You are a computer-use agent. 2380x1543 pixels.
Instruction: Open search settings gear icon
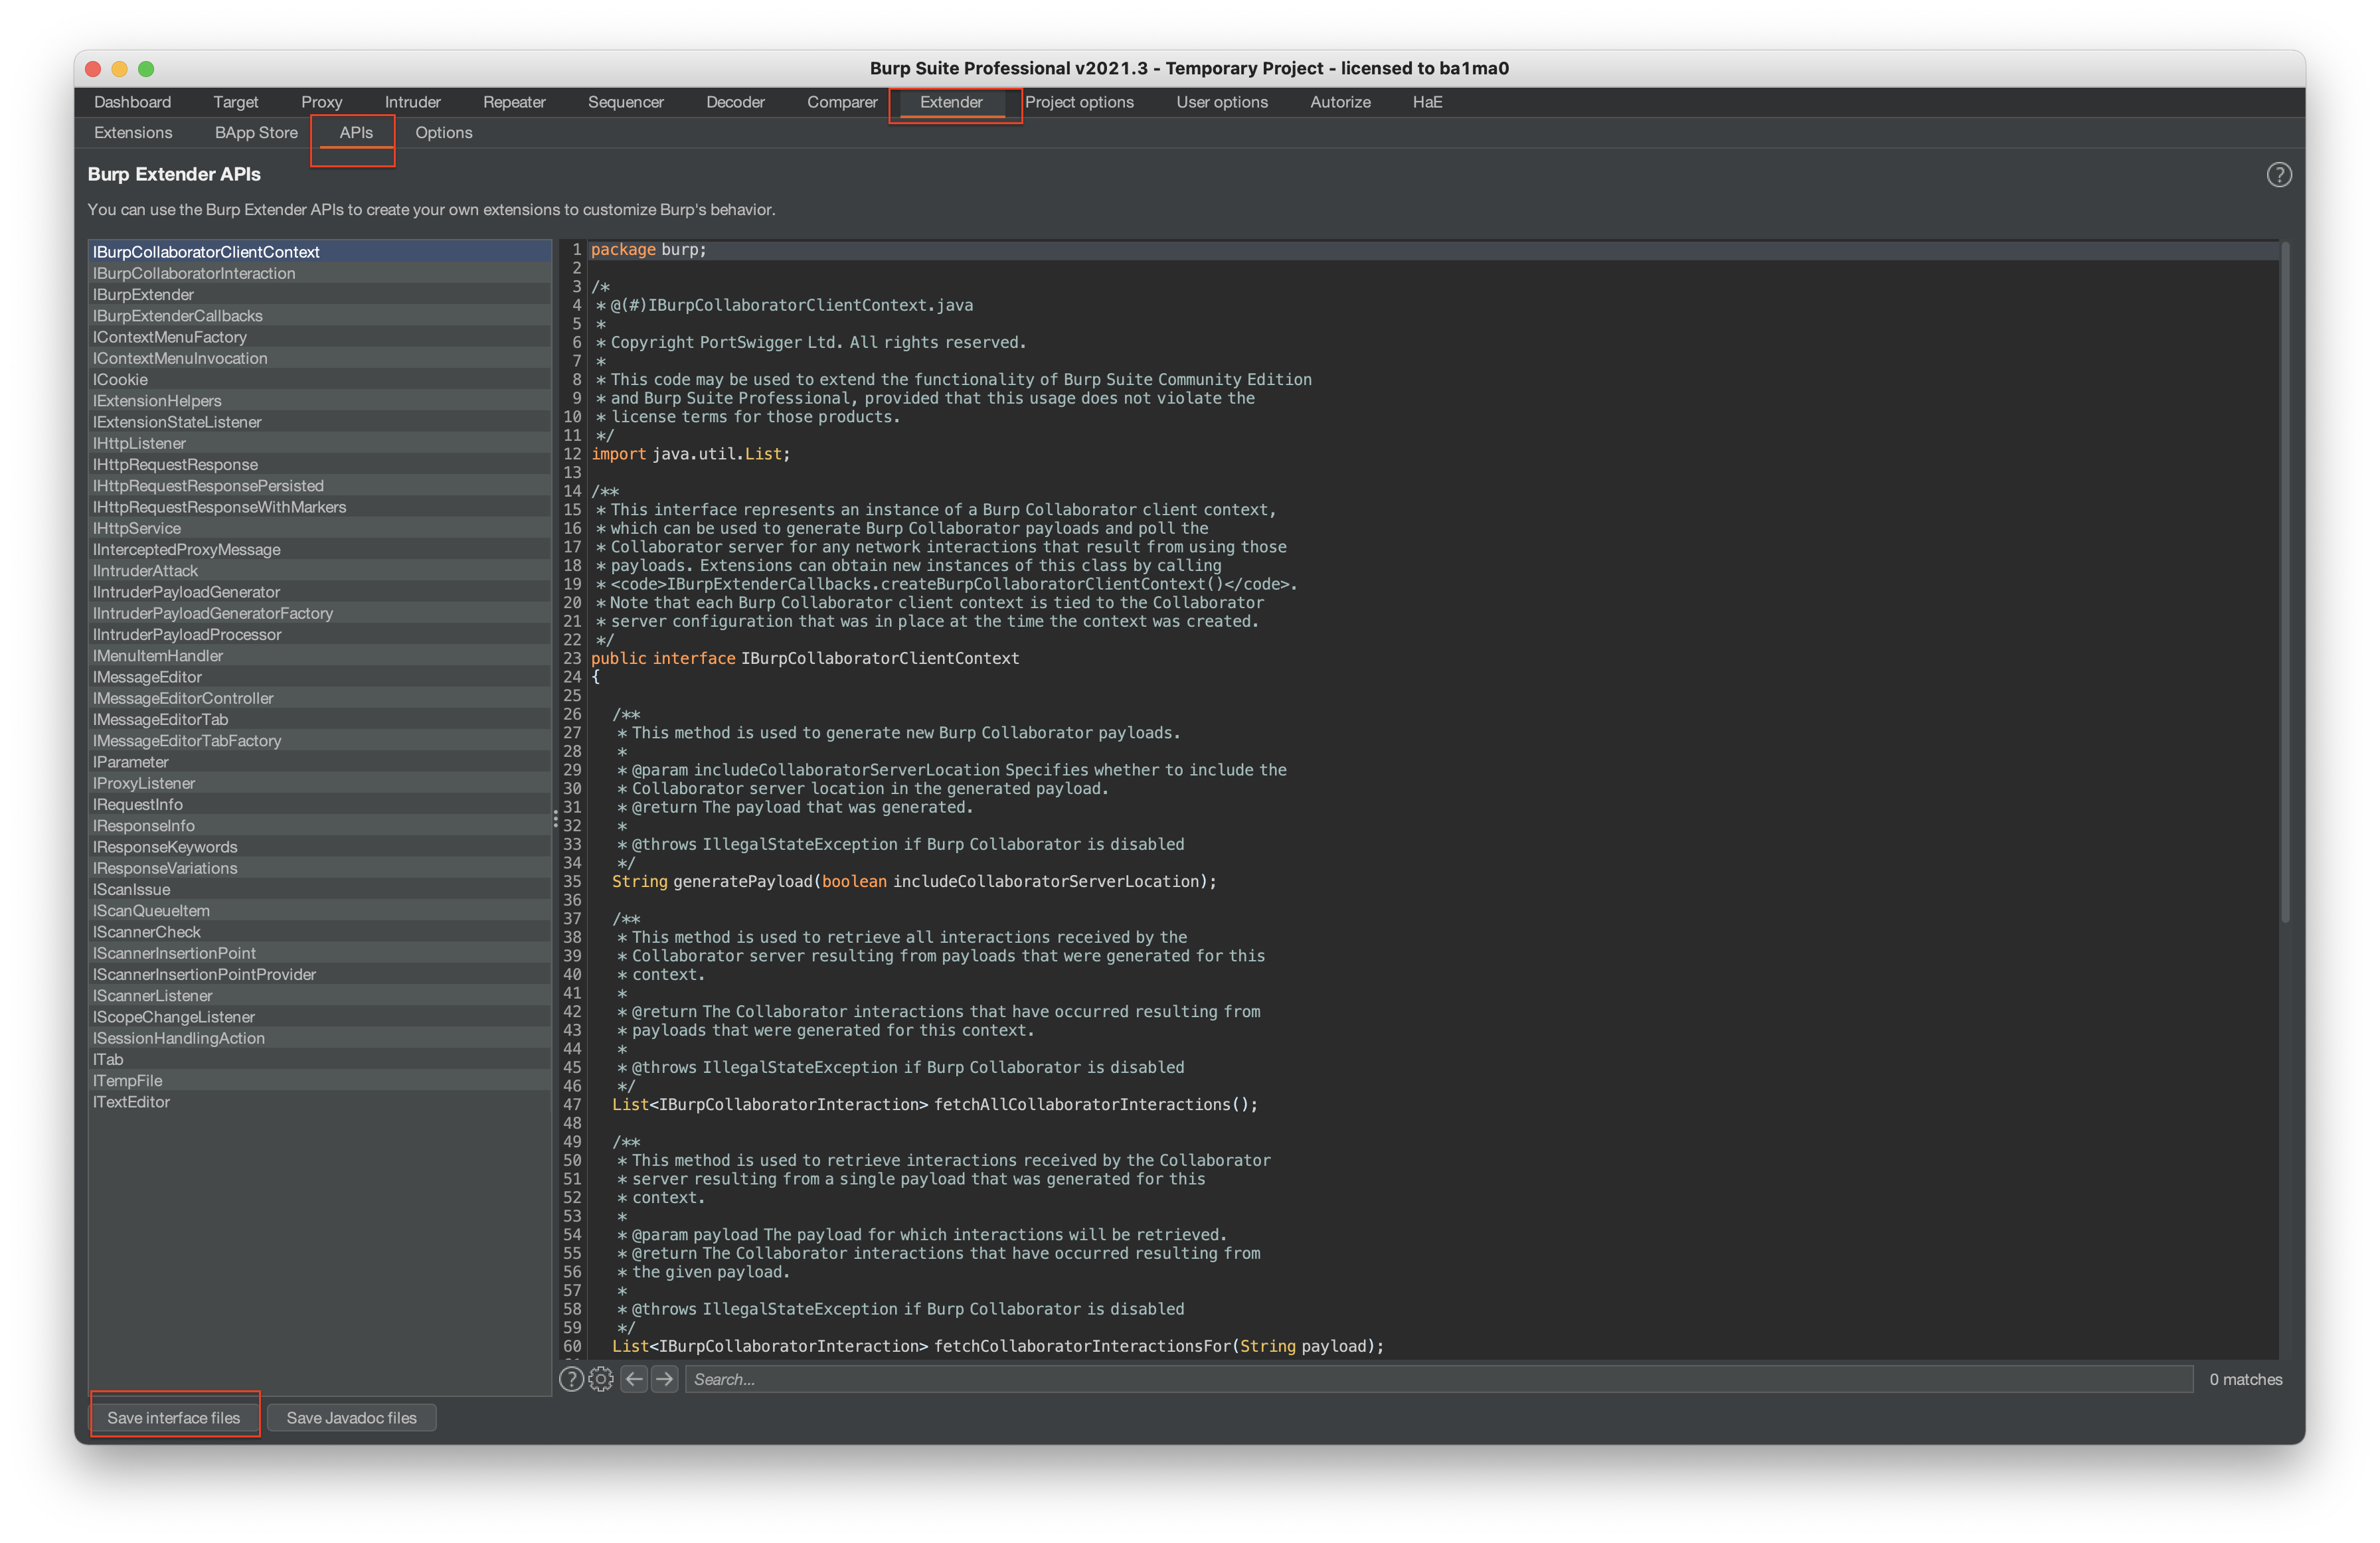click(601, 1379)
